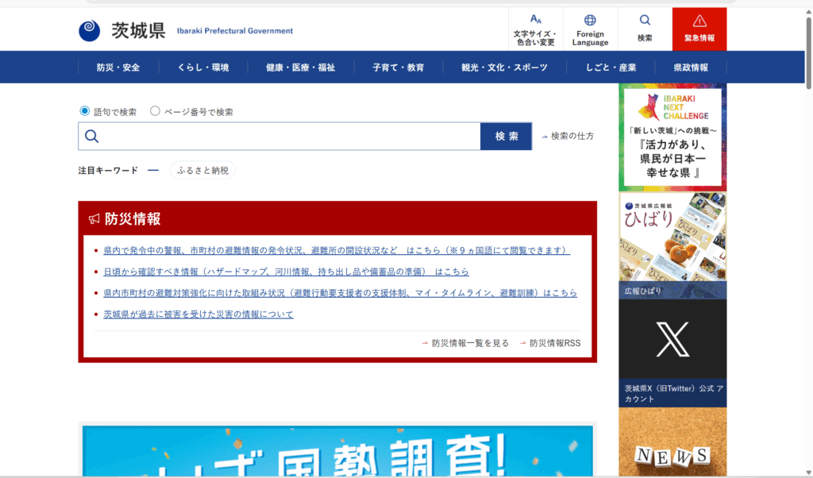813x478 pixels.
Task: Open the 県政情報 menu item
Action: pyautogui.click(x=690, y=67)
